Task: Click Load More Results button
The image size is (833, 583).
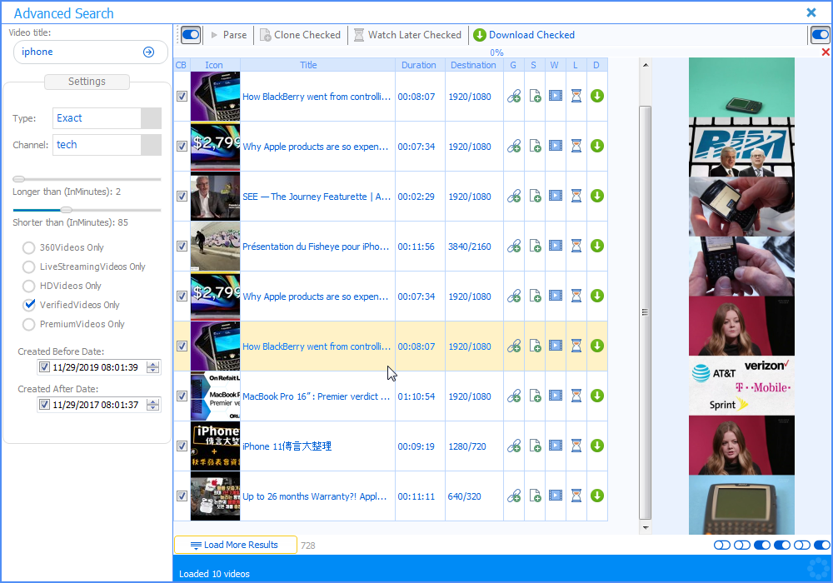Action: coord(236,545)
